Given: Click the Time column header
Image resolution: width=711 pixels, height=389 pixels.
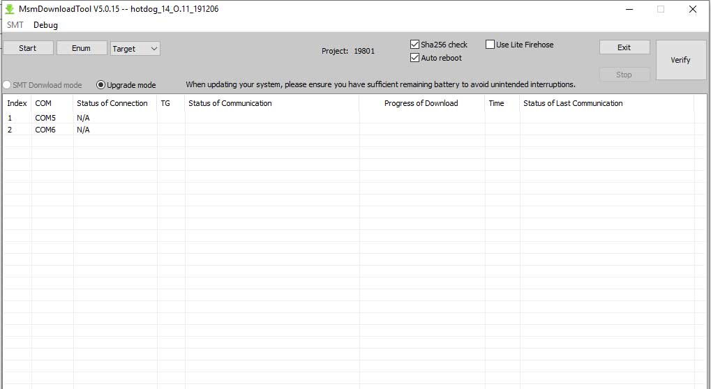Looking at the screenshot, I should (502, 103).
